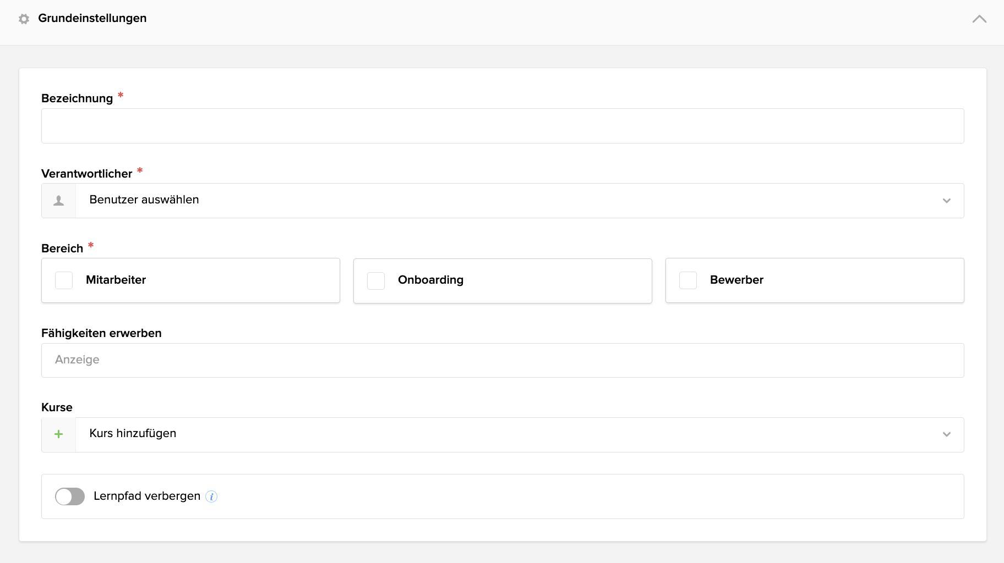Image resolution: width=1004 pixels, height=563 pixels.
Task: Enable the Lernpfad verbergen toggle
Action: pyautogui.click(x=70, y=496)
